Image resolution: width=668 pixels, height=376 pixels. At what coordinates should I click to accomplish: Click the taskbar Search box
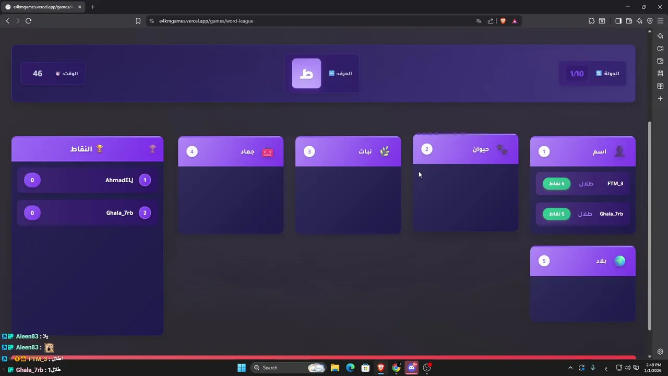pos(289,368)
